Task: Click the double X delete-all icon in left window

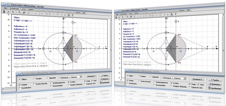Action: click(65, 15)
